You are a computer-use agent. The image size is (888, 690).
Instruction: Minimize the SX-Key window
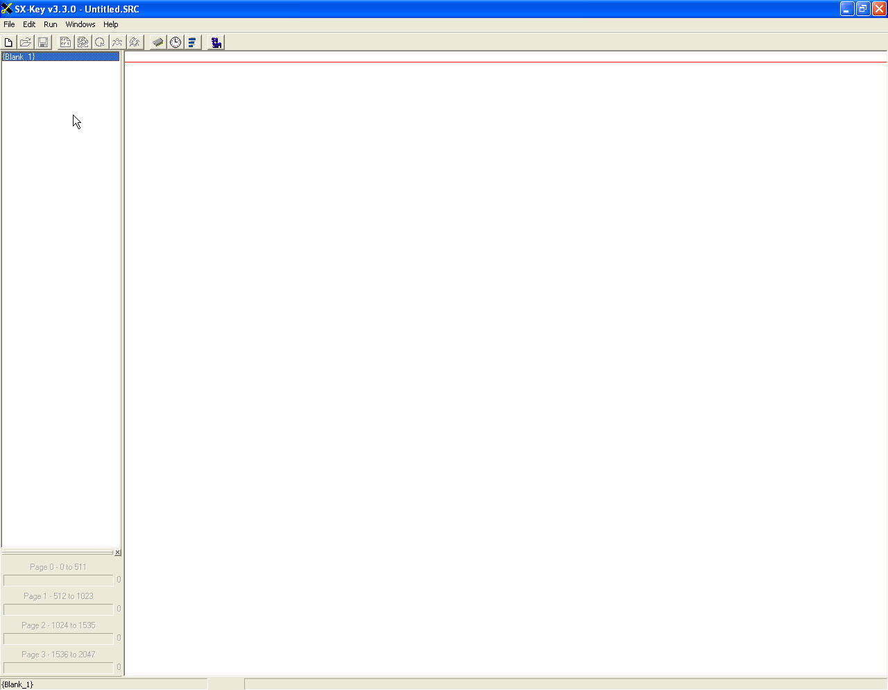click(847, 9)
